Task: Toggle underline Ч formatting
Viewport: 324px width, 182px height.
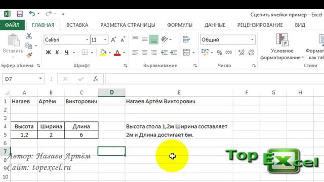Action: coord(66,53)
